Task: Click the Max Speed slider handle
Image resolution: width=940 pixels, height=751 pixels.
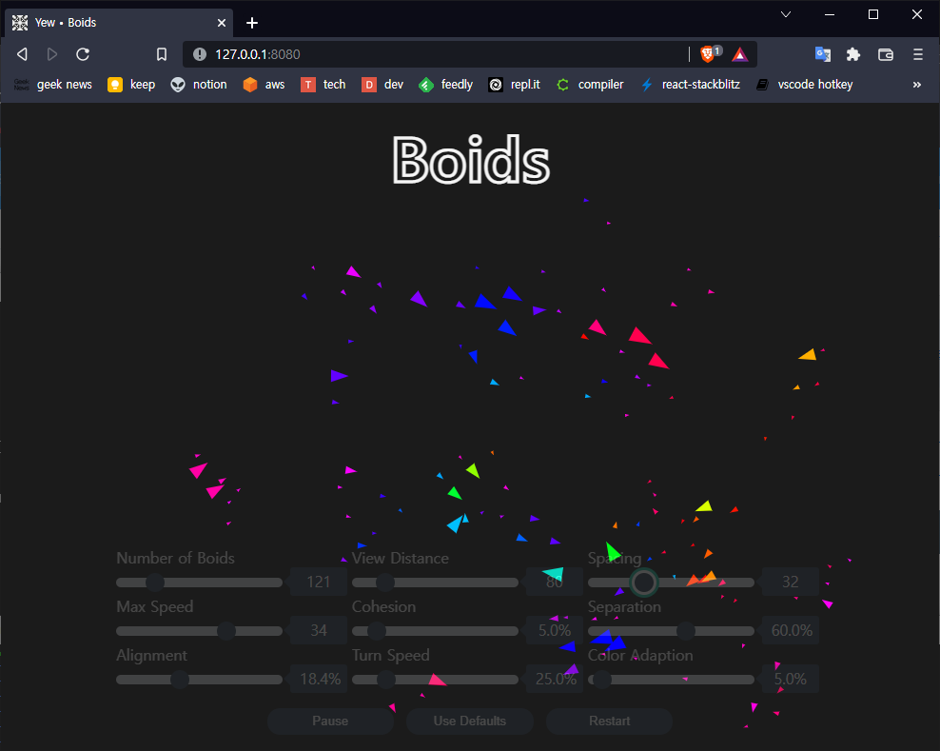Action: (x=226, y=630)
